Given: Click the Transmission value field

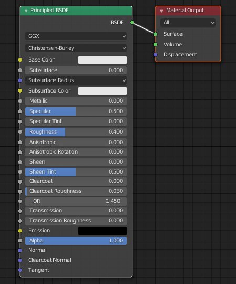Looking at the screenshot, I should click(x=76, y=211).
